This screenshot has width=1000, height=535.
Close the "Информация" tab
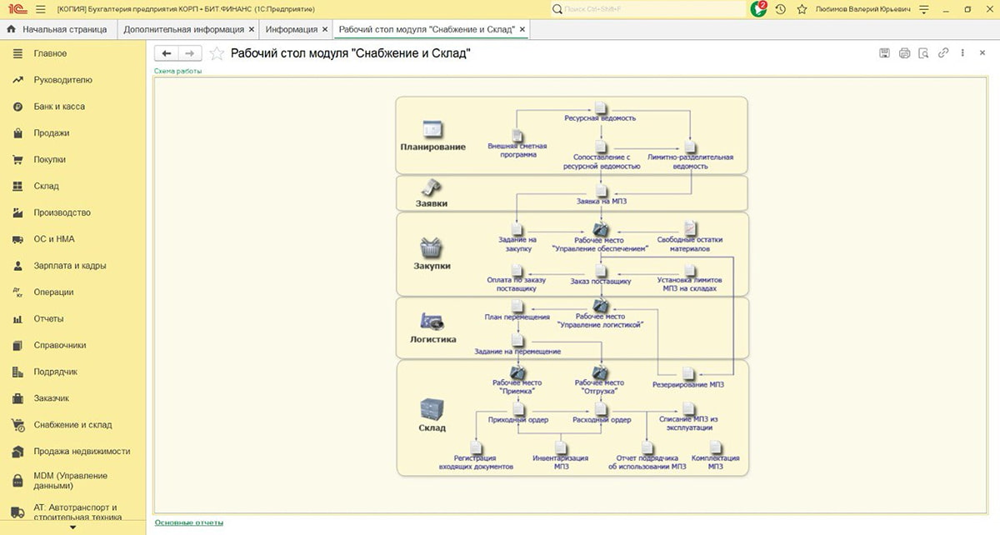click(324, 29)
